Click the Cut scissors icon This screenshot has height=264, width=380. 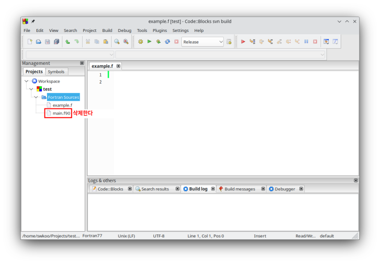88,42
